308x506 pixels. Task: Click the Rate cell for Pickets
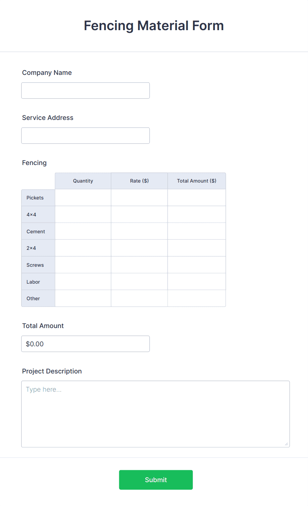pyautogui.click(x=139, y=197)
